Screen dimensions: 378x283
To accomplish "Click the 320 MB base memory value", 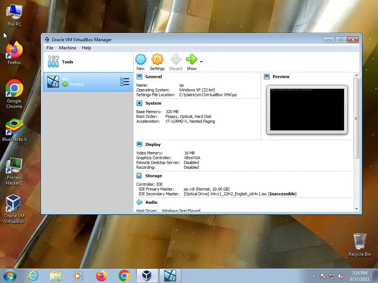I will pos(172,112).
